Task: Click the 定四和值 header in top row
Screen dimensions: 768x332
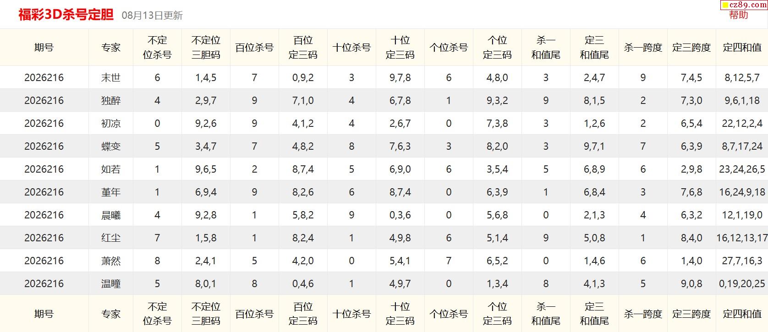Action: point(742,47)
